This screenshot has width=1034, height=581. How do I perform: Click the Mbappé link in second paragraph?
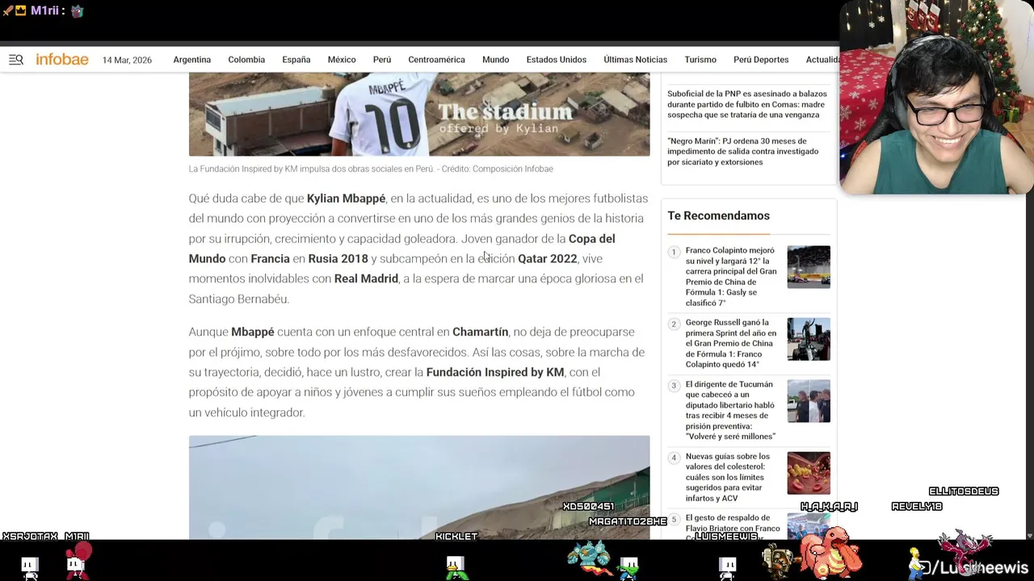pos(253,332)
